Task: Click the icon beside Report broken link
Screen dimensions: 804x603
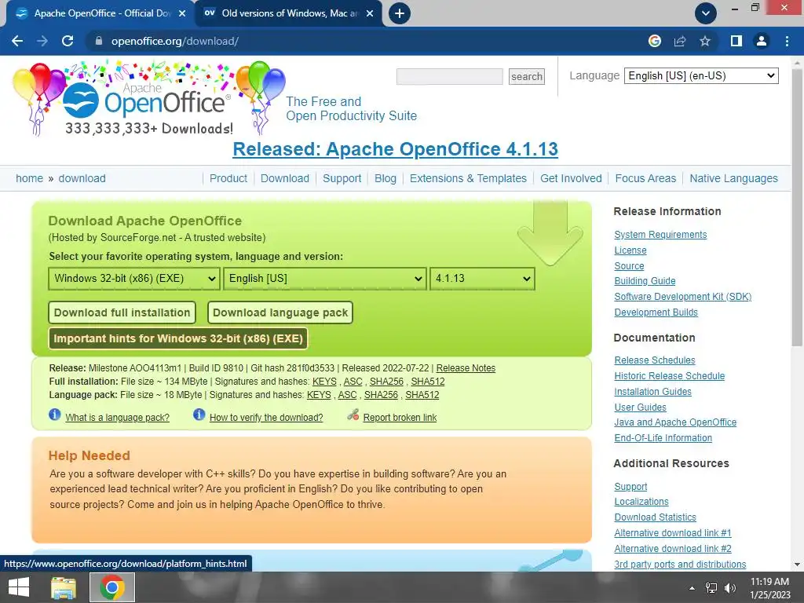Action: [x=353, y=415]
